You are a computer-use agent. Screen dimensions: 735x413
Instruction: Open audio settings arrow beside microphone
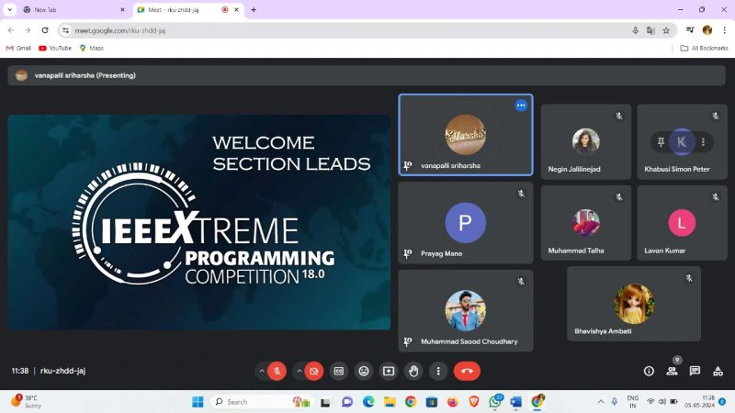click(262, 371)
